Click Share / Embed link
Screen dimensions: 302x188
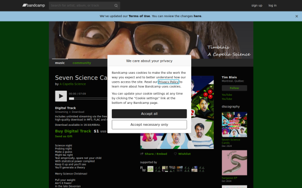pos(156,154)
